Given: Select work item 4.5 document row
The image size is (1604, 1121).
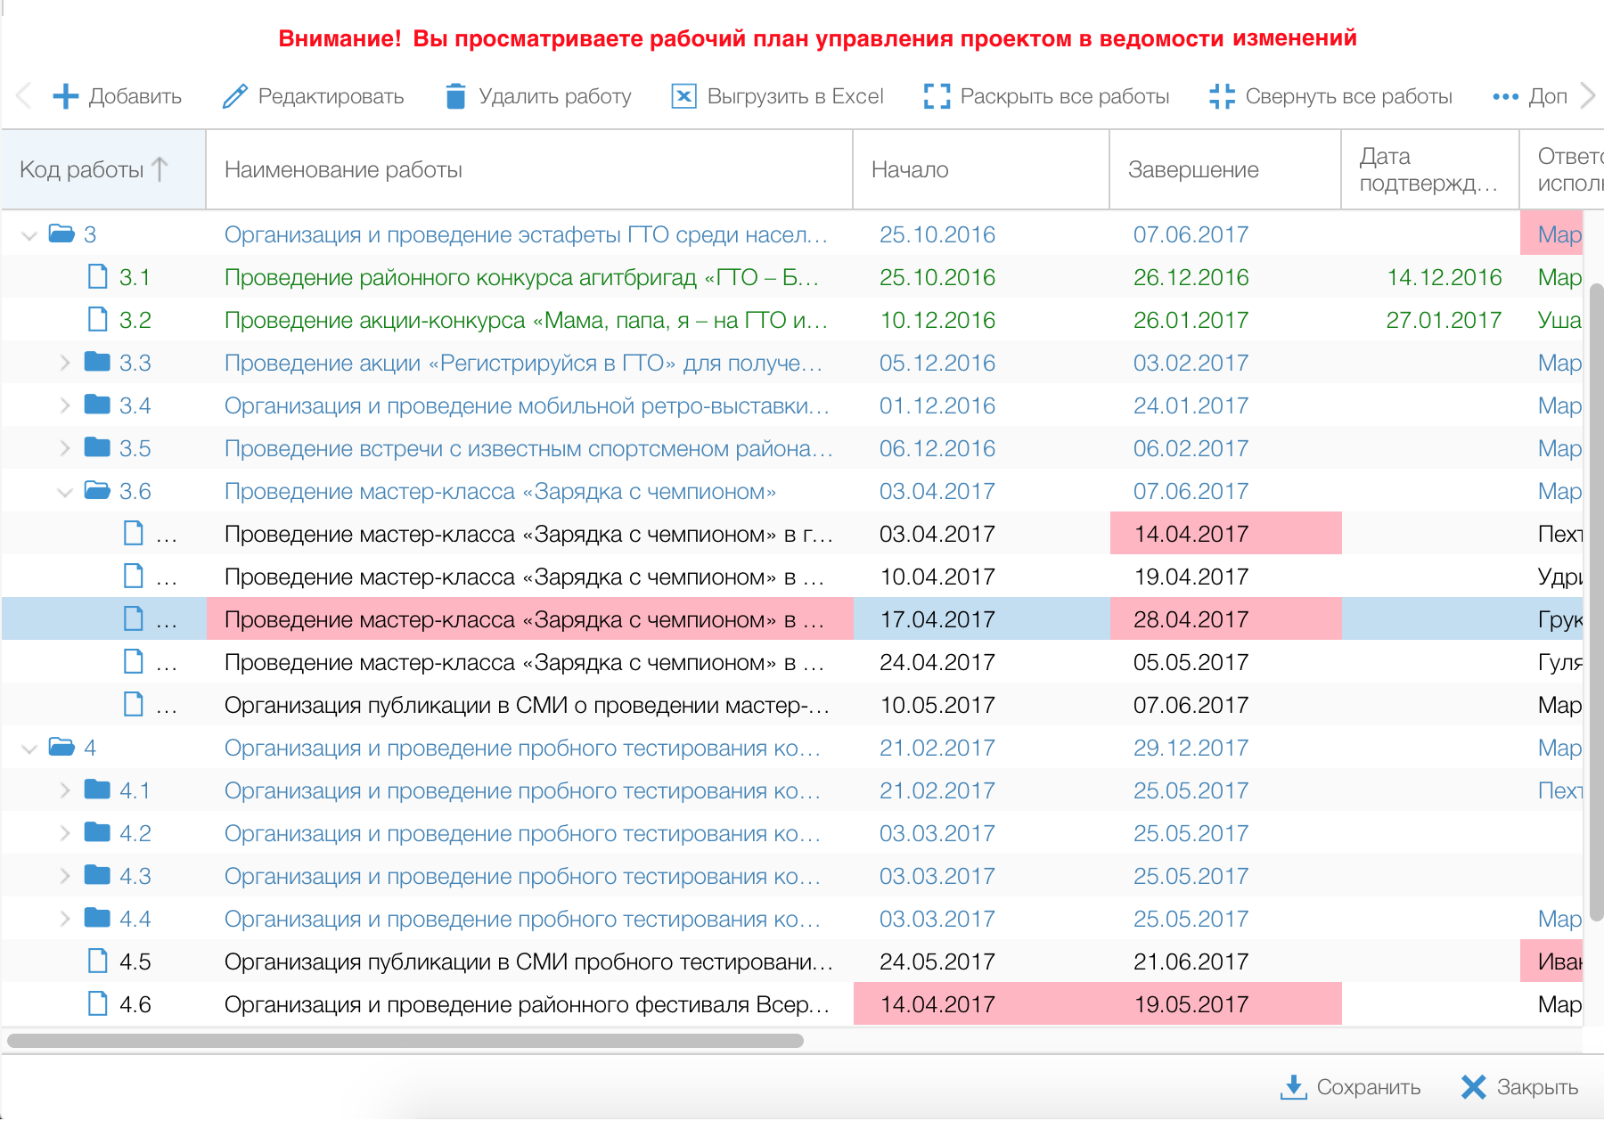Looking at the screenshot, I should [526, 961].
